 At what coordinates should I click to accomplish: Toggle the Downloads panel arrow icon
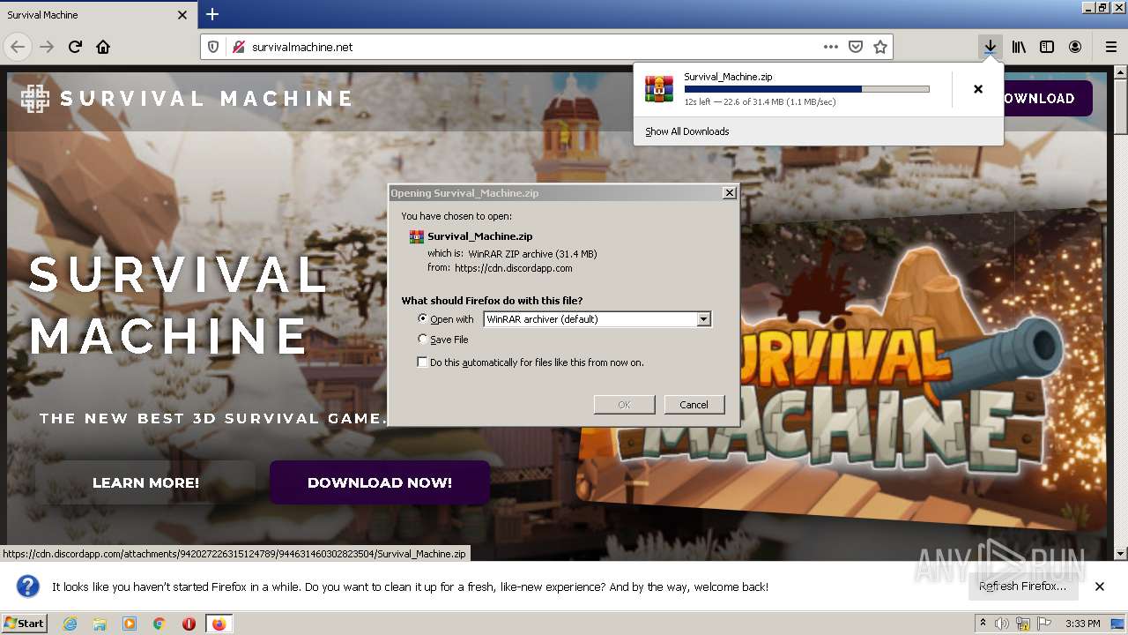click(x=991, y=47)
